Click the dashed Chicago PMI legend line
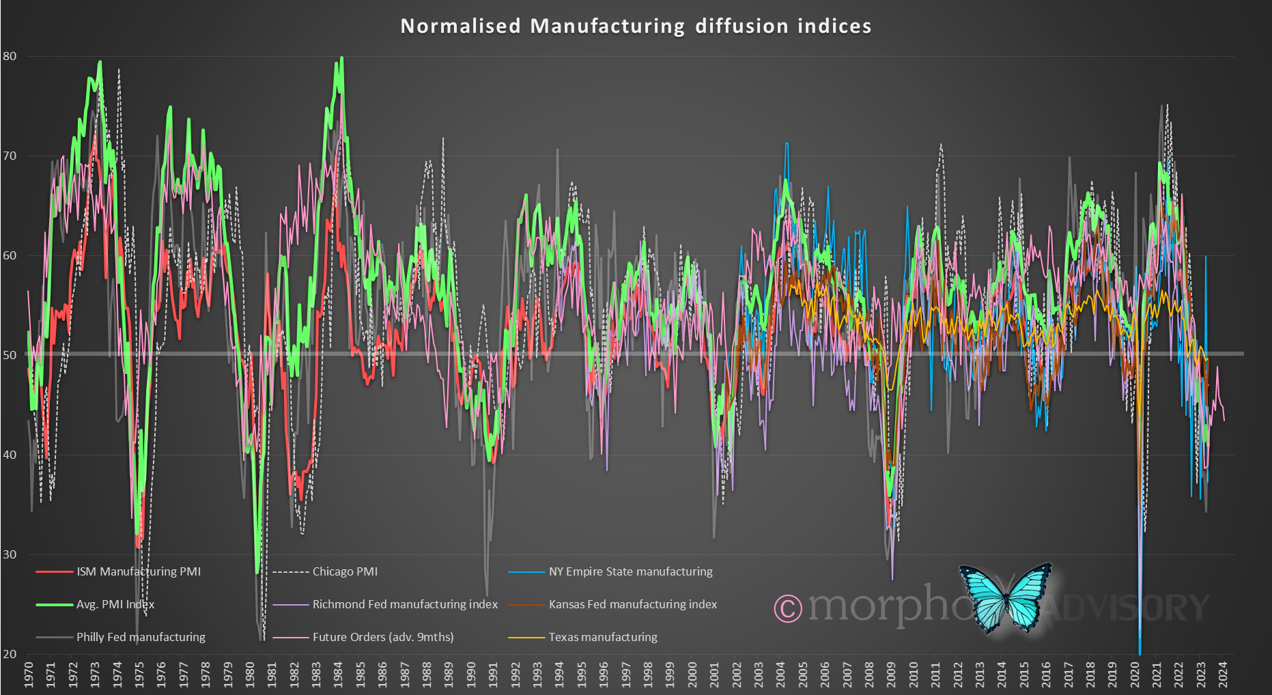 tap(290, 571)
